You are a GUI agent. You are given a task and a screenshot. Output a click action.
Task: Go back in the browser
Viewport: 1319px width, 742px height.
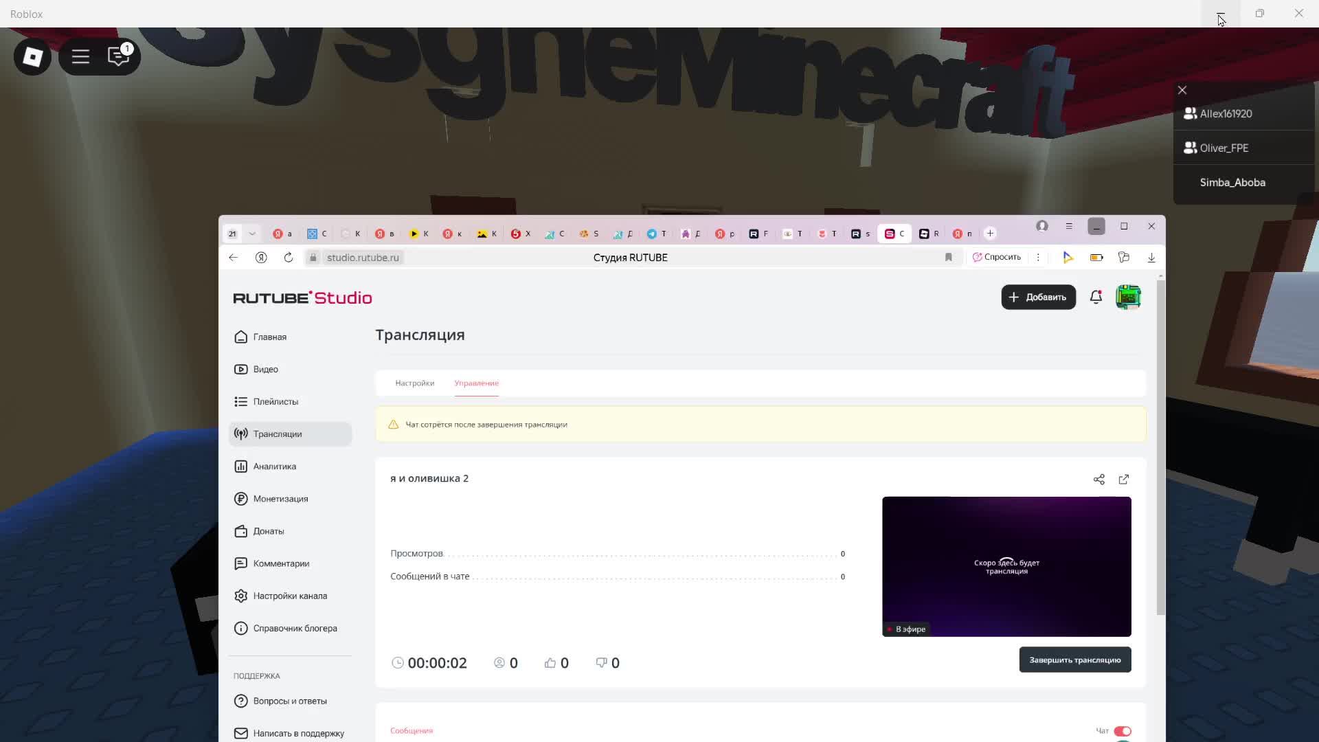point(234,257)
